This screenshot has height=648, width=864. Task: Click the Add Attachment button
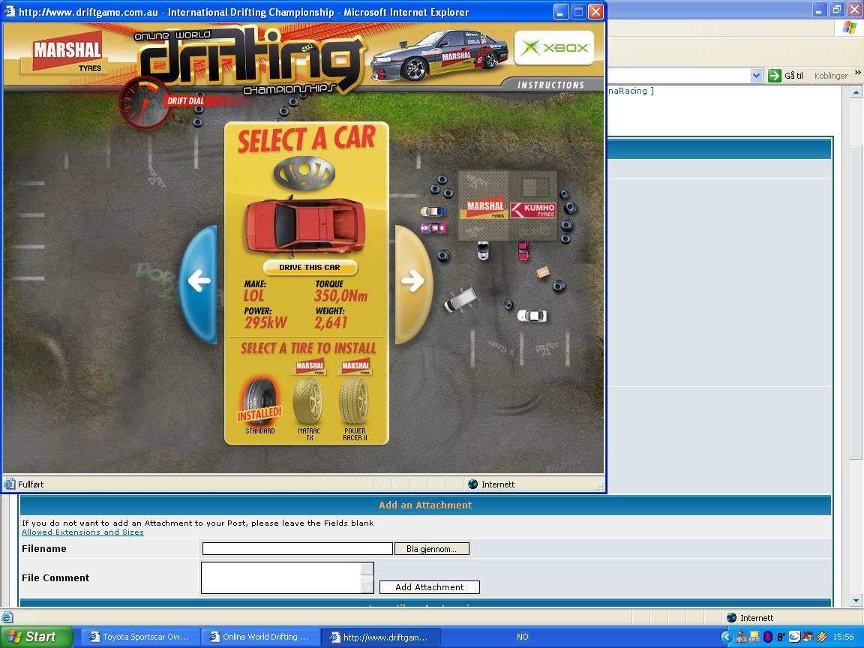[x=429, y=587]
